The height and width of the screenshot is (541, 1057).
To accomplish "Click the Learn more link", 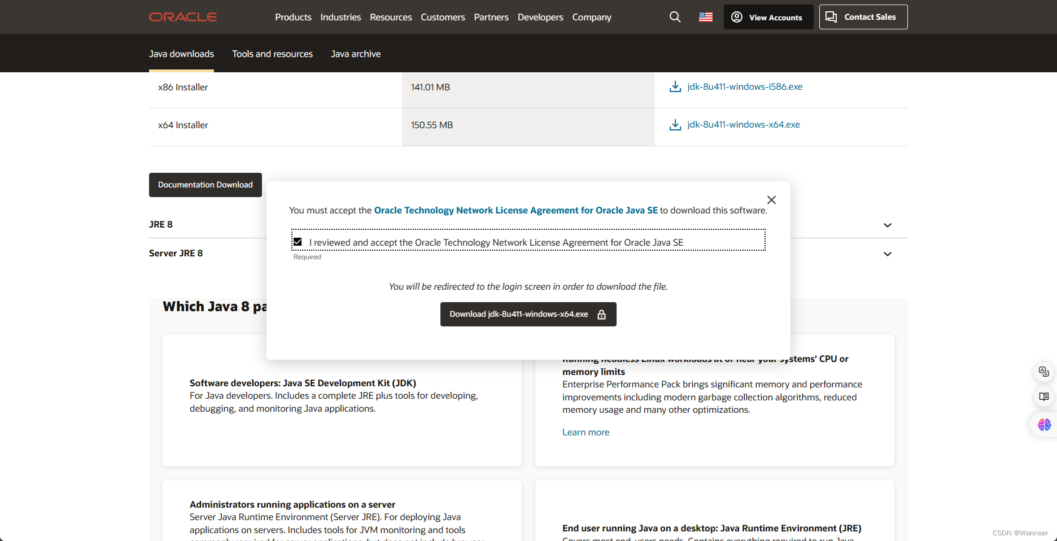I will 586,432.
